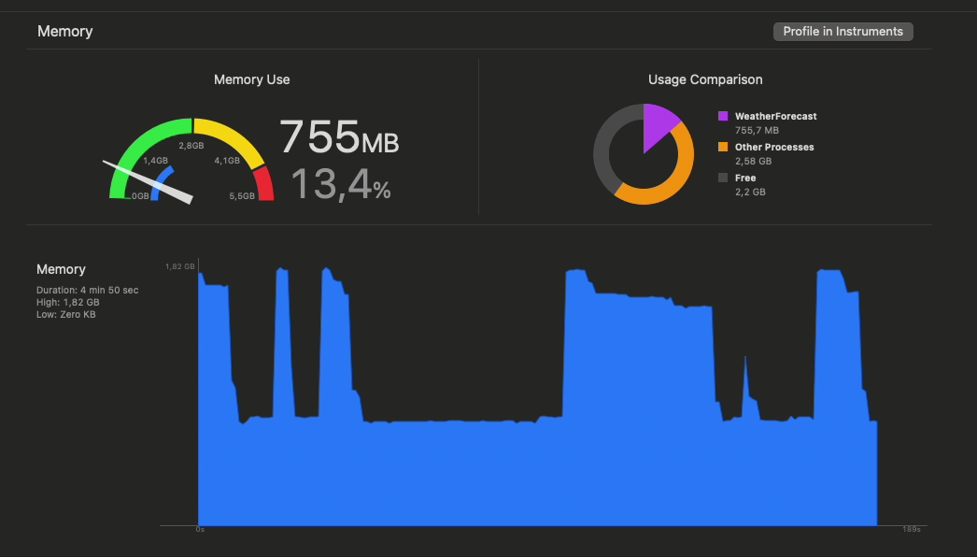Click the red high-usage gauge segment
This screenshot has width=977, height=557.
(262, 182)
